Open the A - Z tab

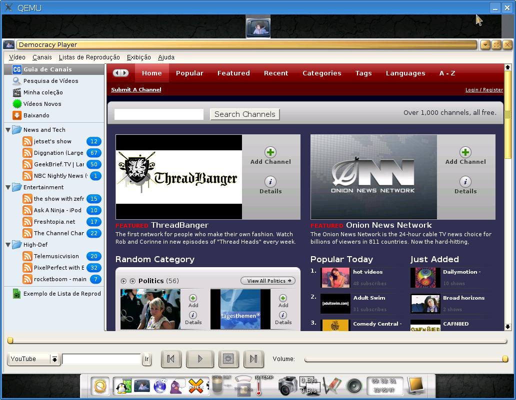tap(447, 73)
